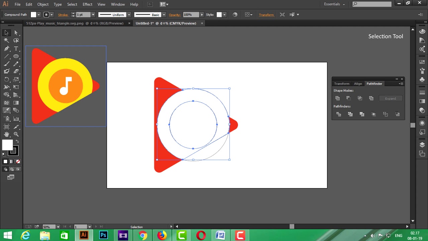Open opacity slider arrow
Viewport: 428px width, 241px height.
(x=202, y=15)
